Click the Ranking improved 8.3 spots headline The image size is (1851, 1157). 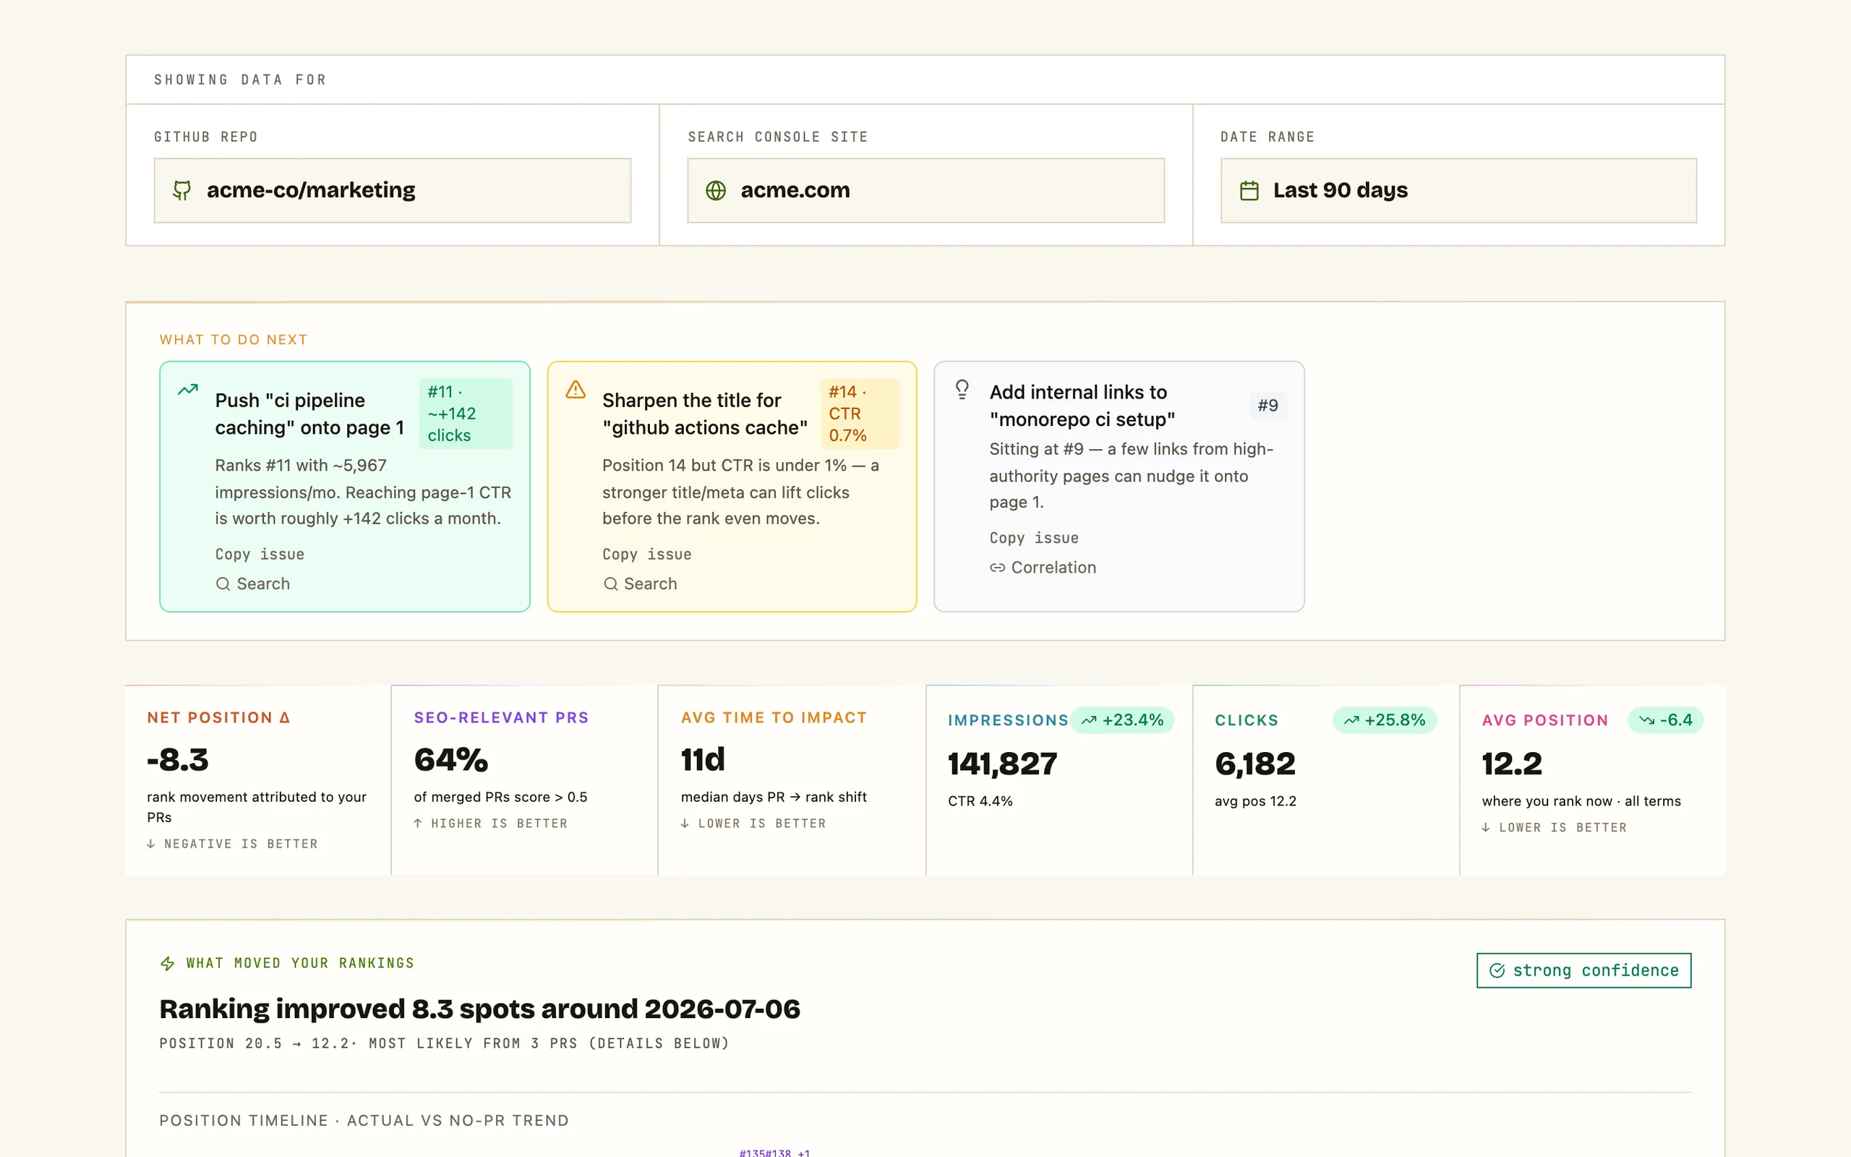pyautogui.click(x=479, y=1009)
